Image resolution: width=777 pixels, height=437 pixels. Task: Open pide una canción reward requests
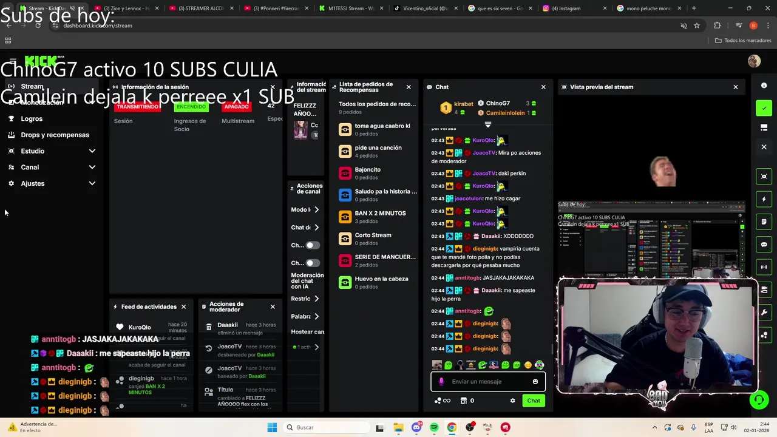(x=378, y=151)
